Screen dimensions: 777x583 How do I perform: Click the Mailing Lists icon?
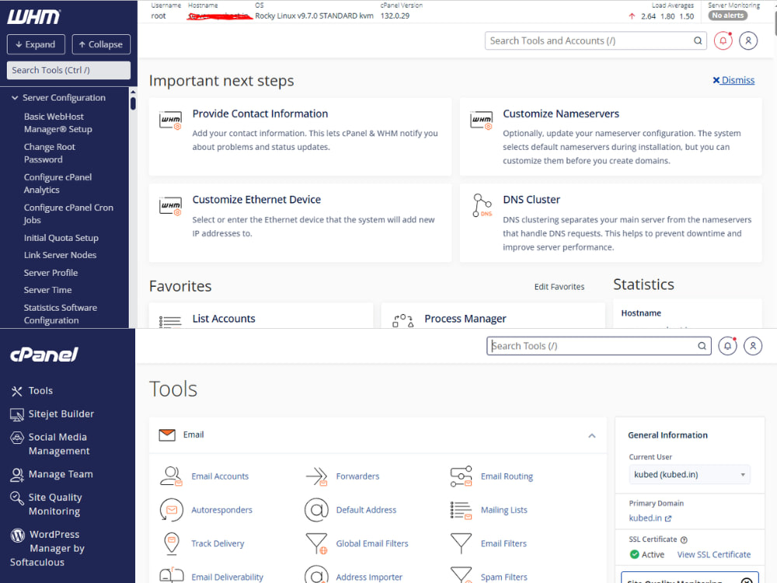pyautogui.click(x=461, y=510)
